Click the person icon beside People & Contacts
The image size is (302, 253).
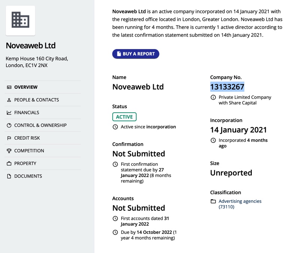pyautogui.click(x=9, y=100)
